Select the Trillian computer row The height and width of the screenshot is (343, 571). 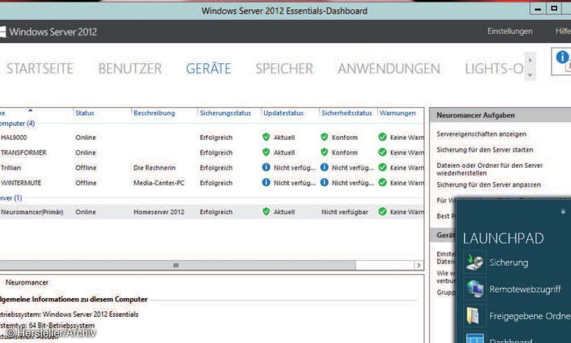coord(212,168)
